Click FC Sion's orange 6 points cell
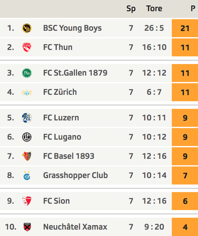 185,201
